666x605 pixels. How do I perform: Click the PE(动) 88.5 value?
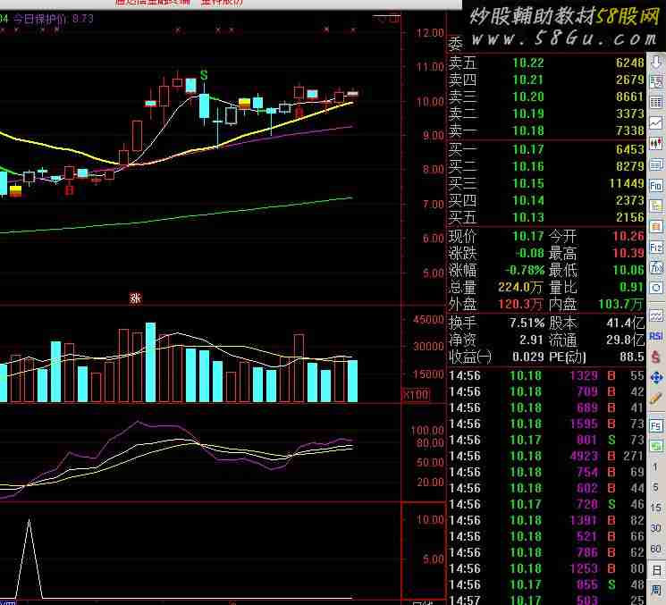coord(632,357)
